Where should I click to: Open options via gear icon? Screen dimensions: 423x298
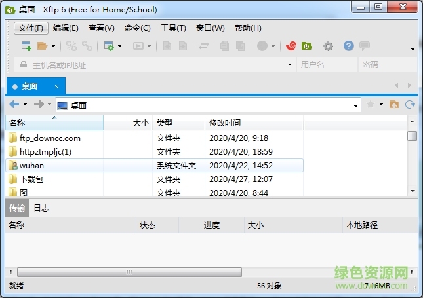(x=328, y=46)
